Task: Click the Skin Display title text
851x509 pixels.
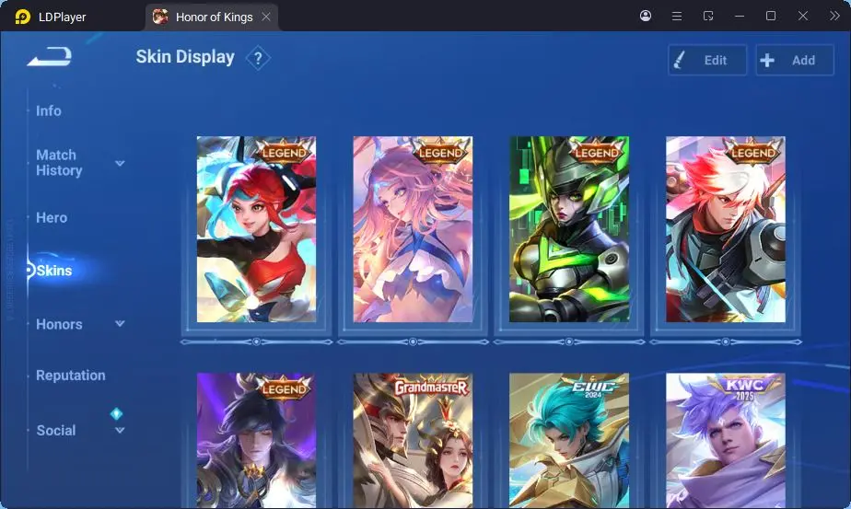Action: click(x=185, y=57)
